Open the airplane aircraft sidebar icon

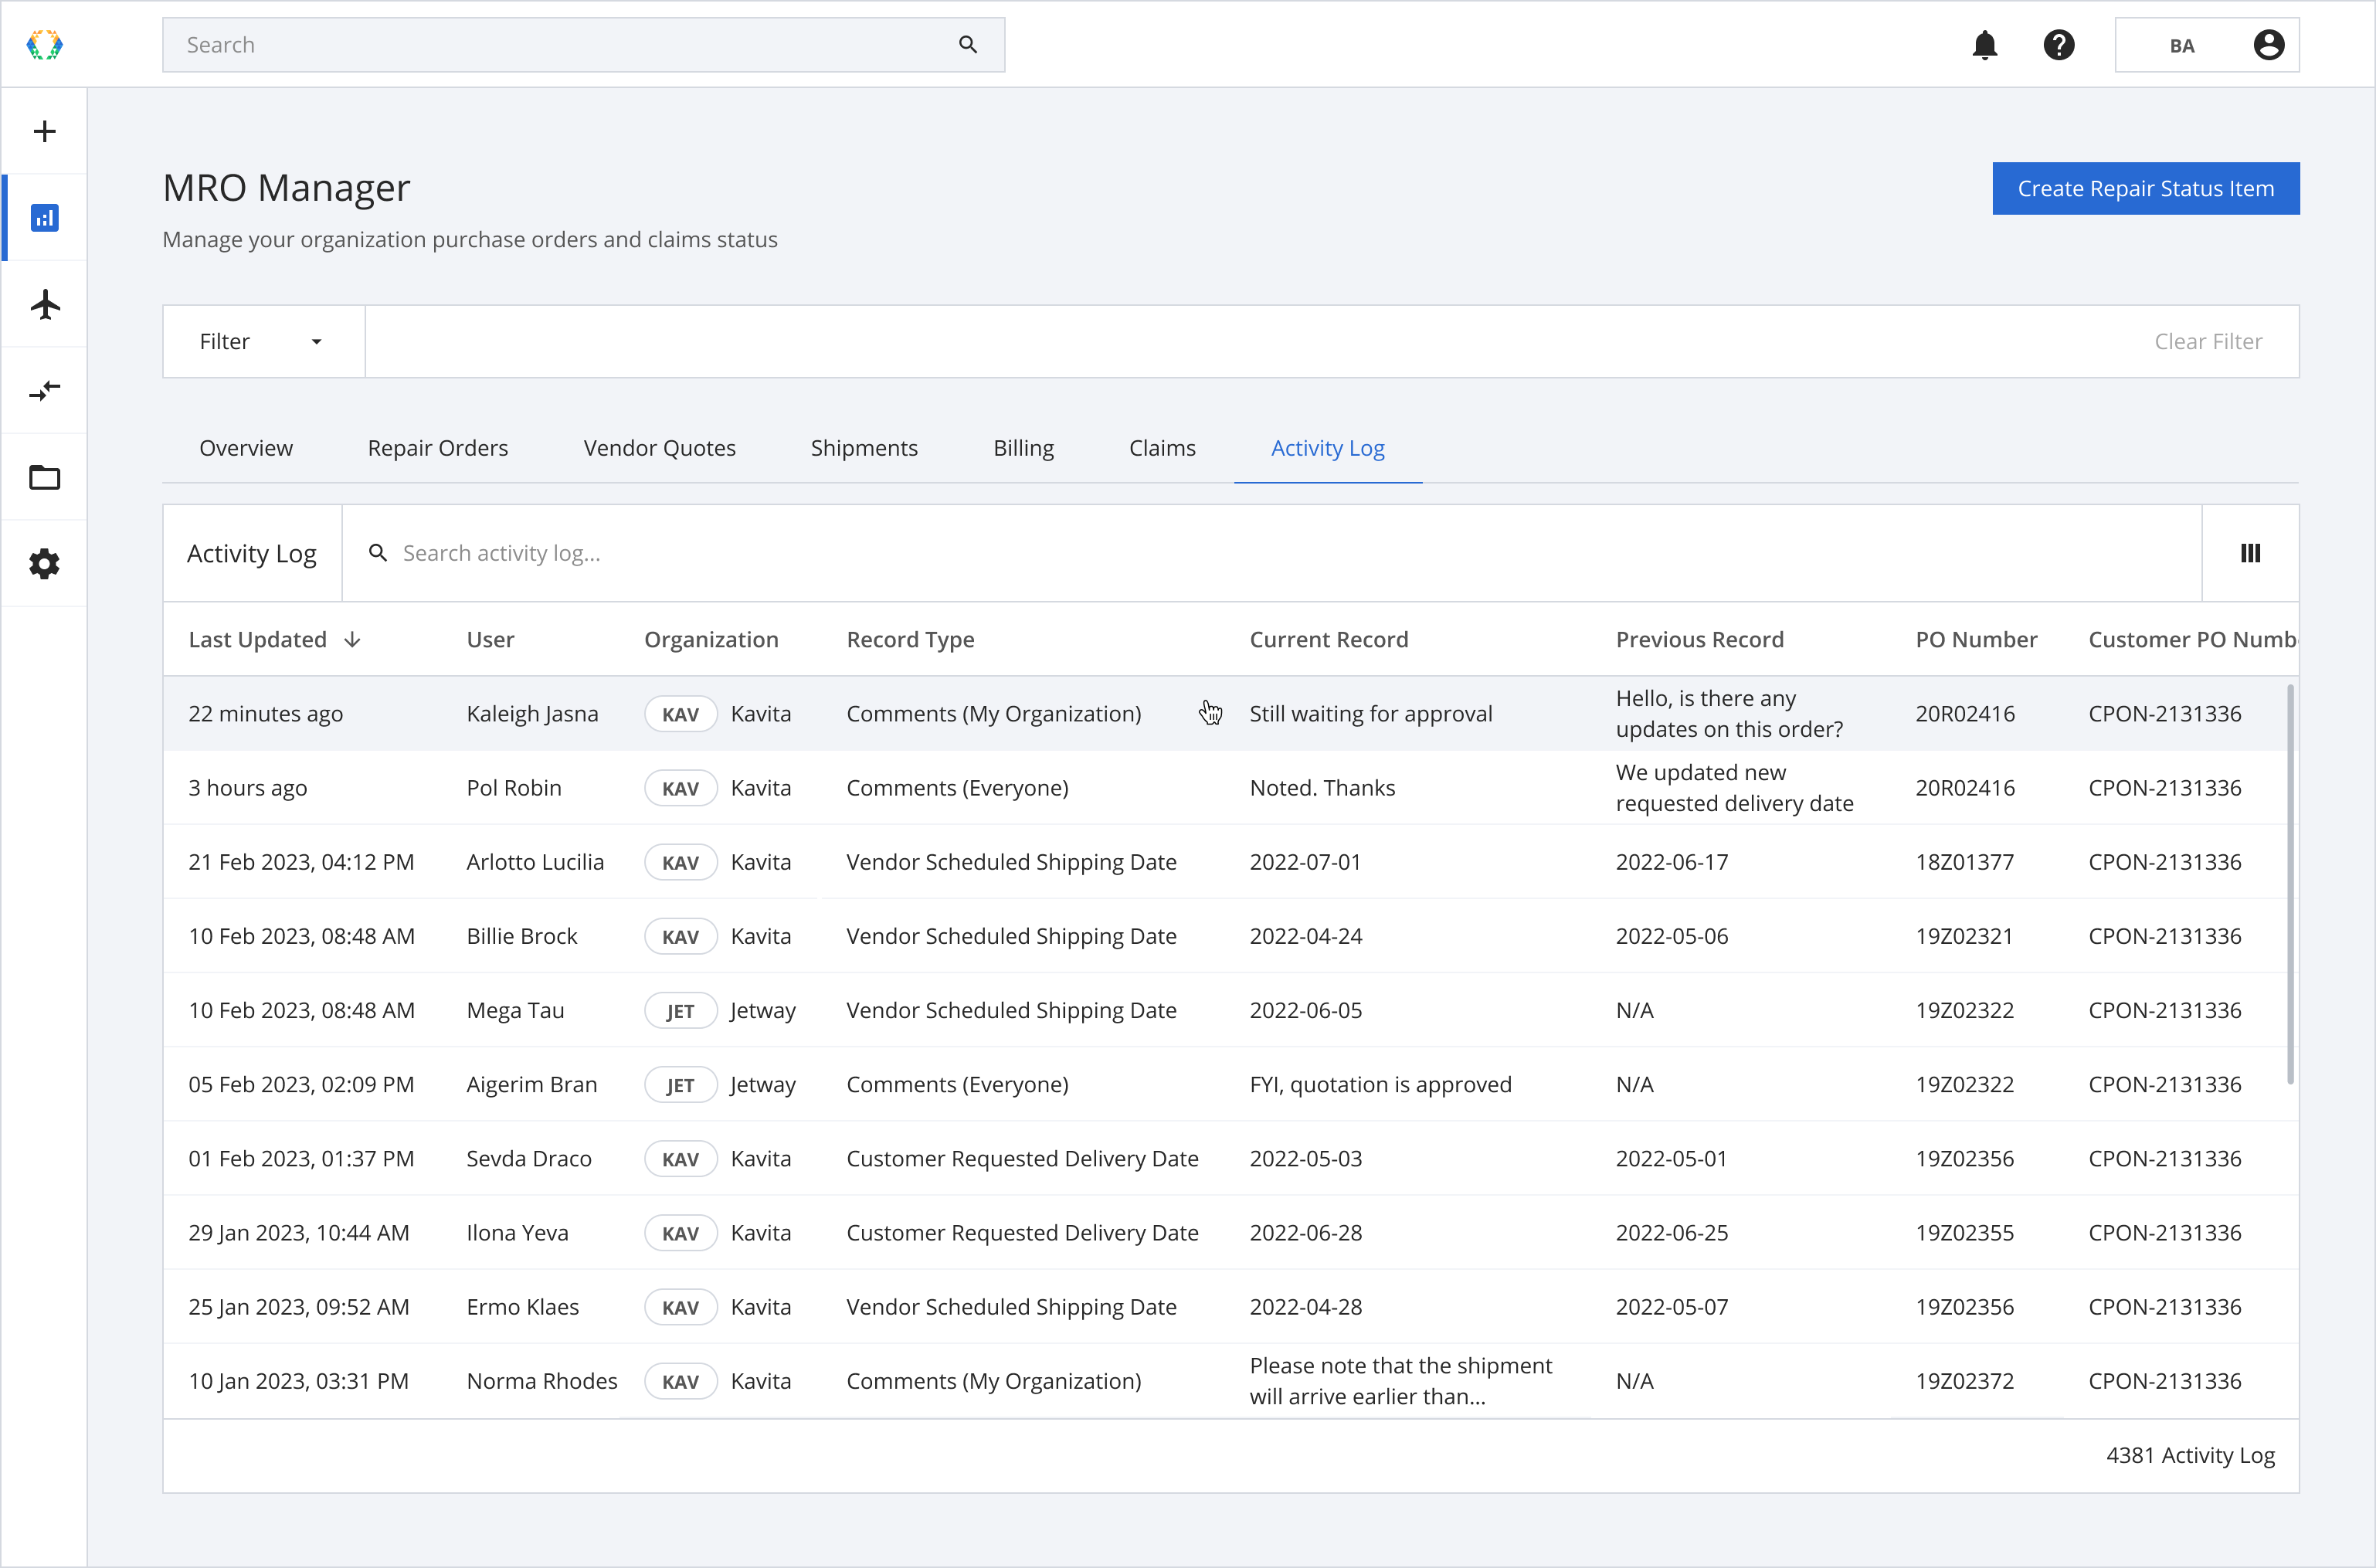point(45,304)
